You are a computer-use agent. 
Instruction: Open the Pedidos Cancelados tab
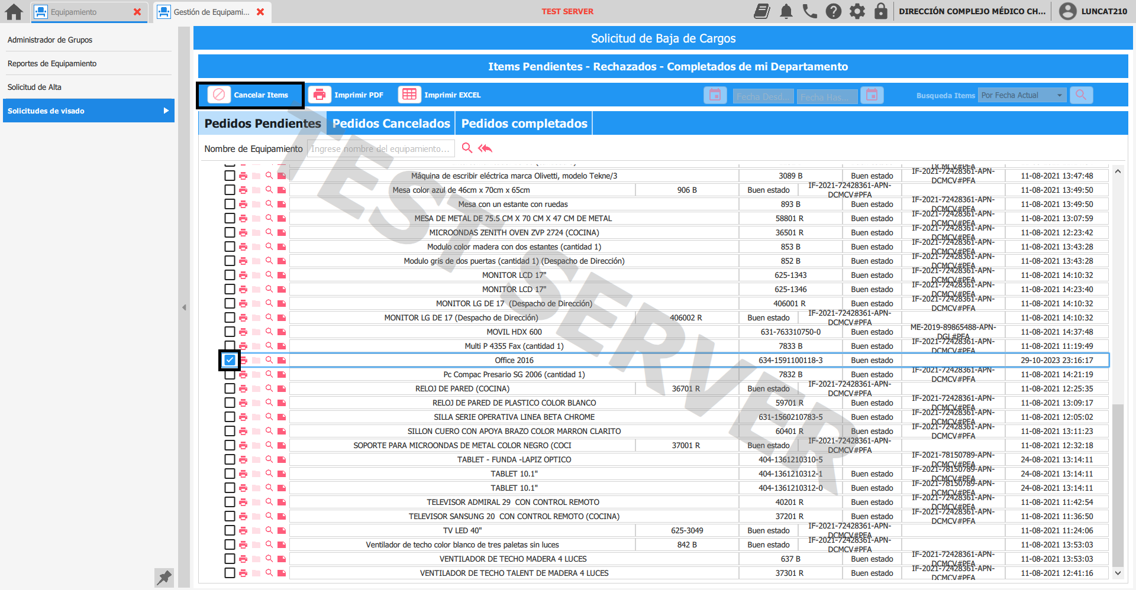point(391,124)
